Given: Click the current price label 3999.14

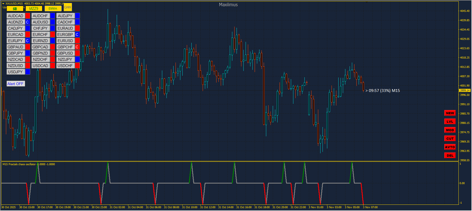Looking at the screenshot, I should (464, 91).
